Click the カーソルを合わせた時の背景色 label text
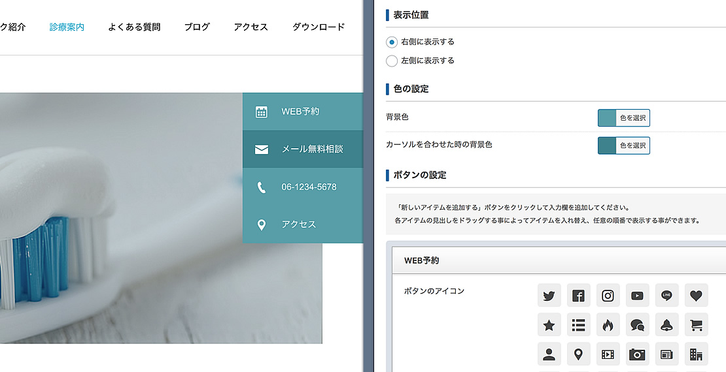The height and width of the screenshot is (372, 726). [x=439, y=145]
